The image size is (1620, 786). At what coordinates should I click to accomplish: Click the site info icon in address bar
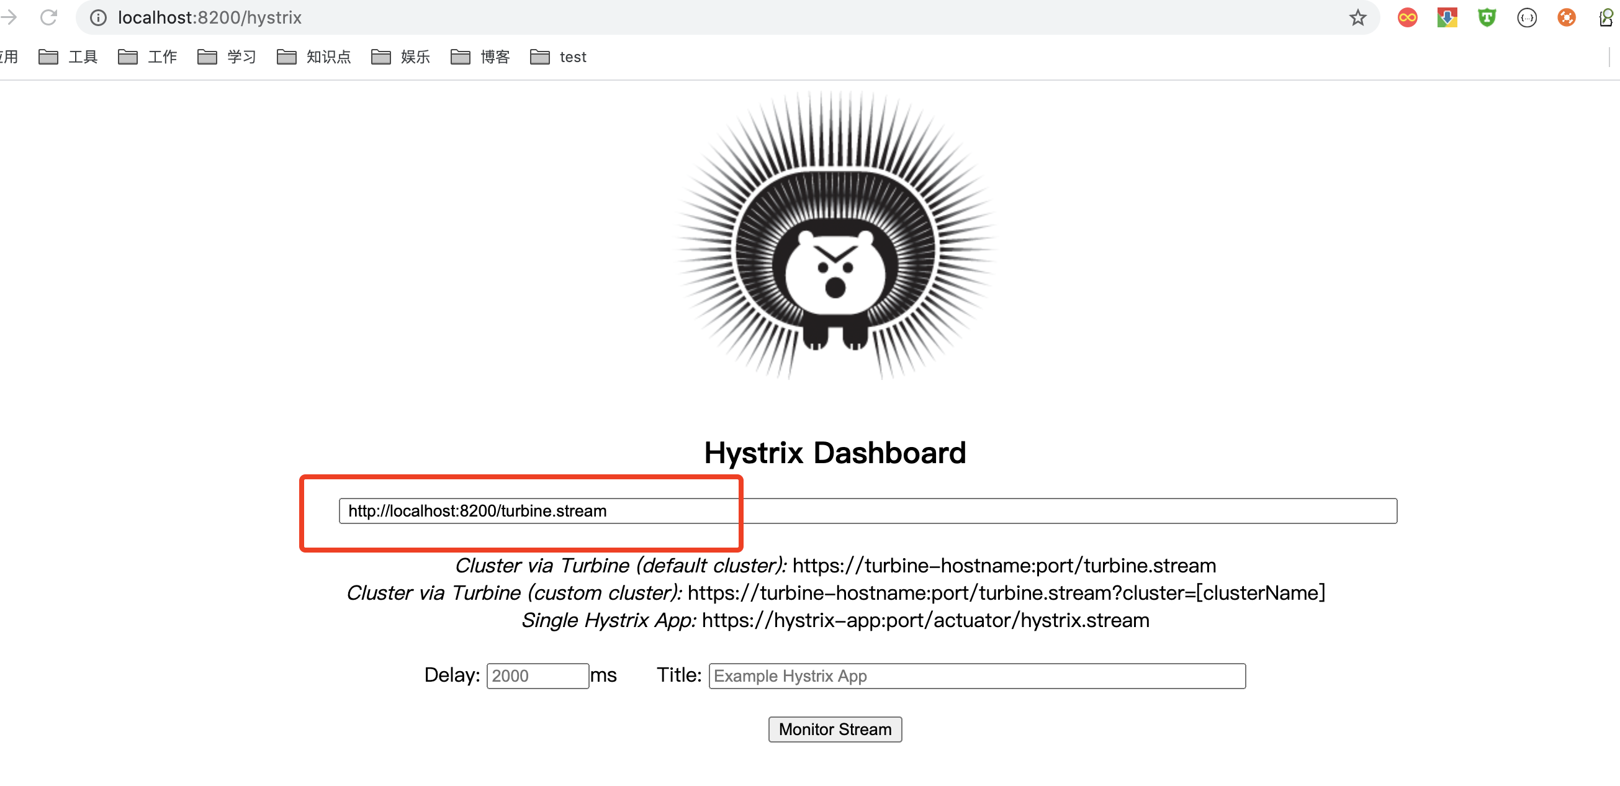98,17
